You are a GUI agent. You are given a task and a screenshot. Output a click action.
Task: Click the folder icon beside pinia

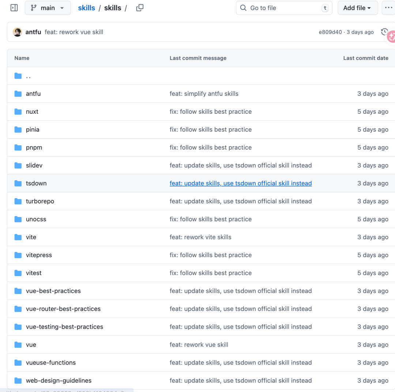(18, 129)
